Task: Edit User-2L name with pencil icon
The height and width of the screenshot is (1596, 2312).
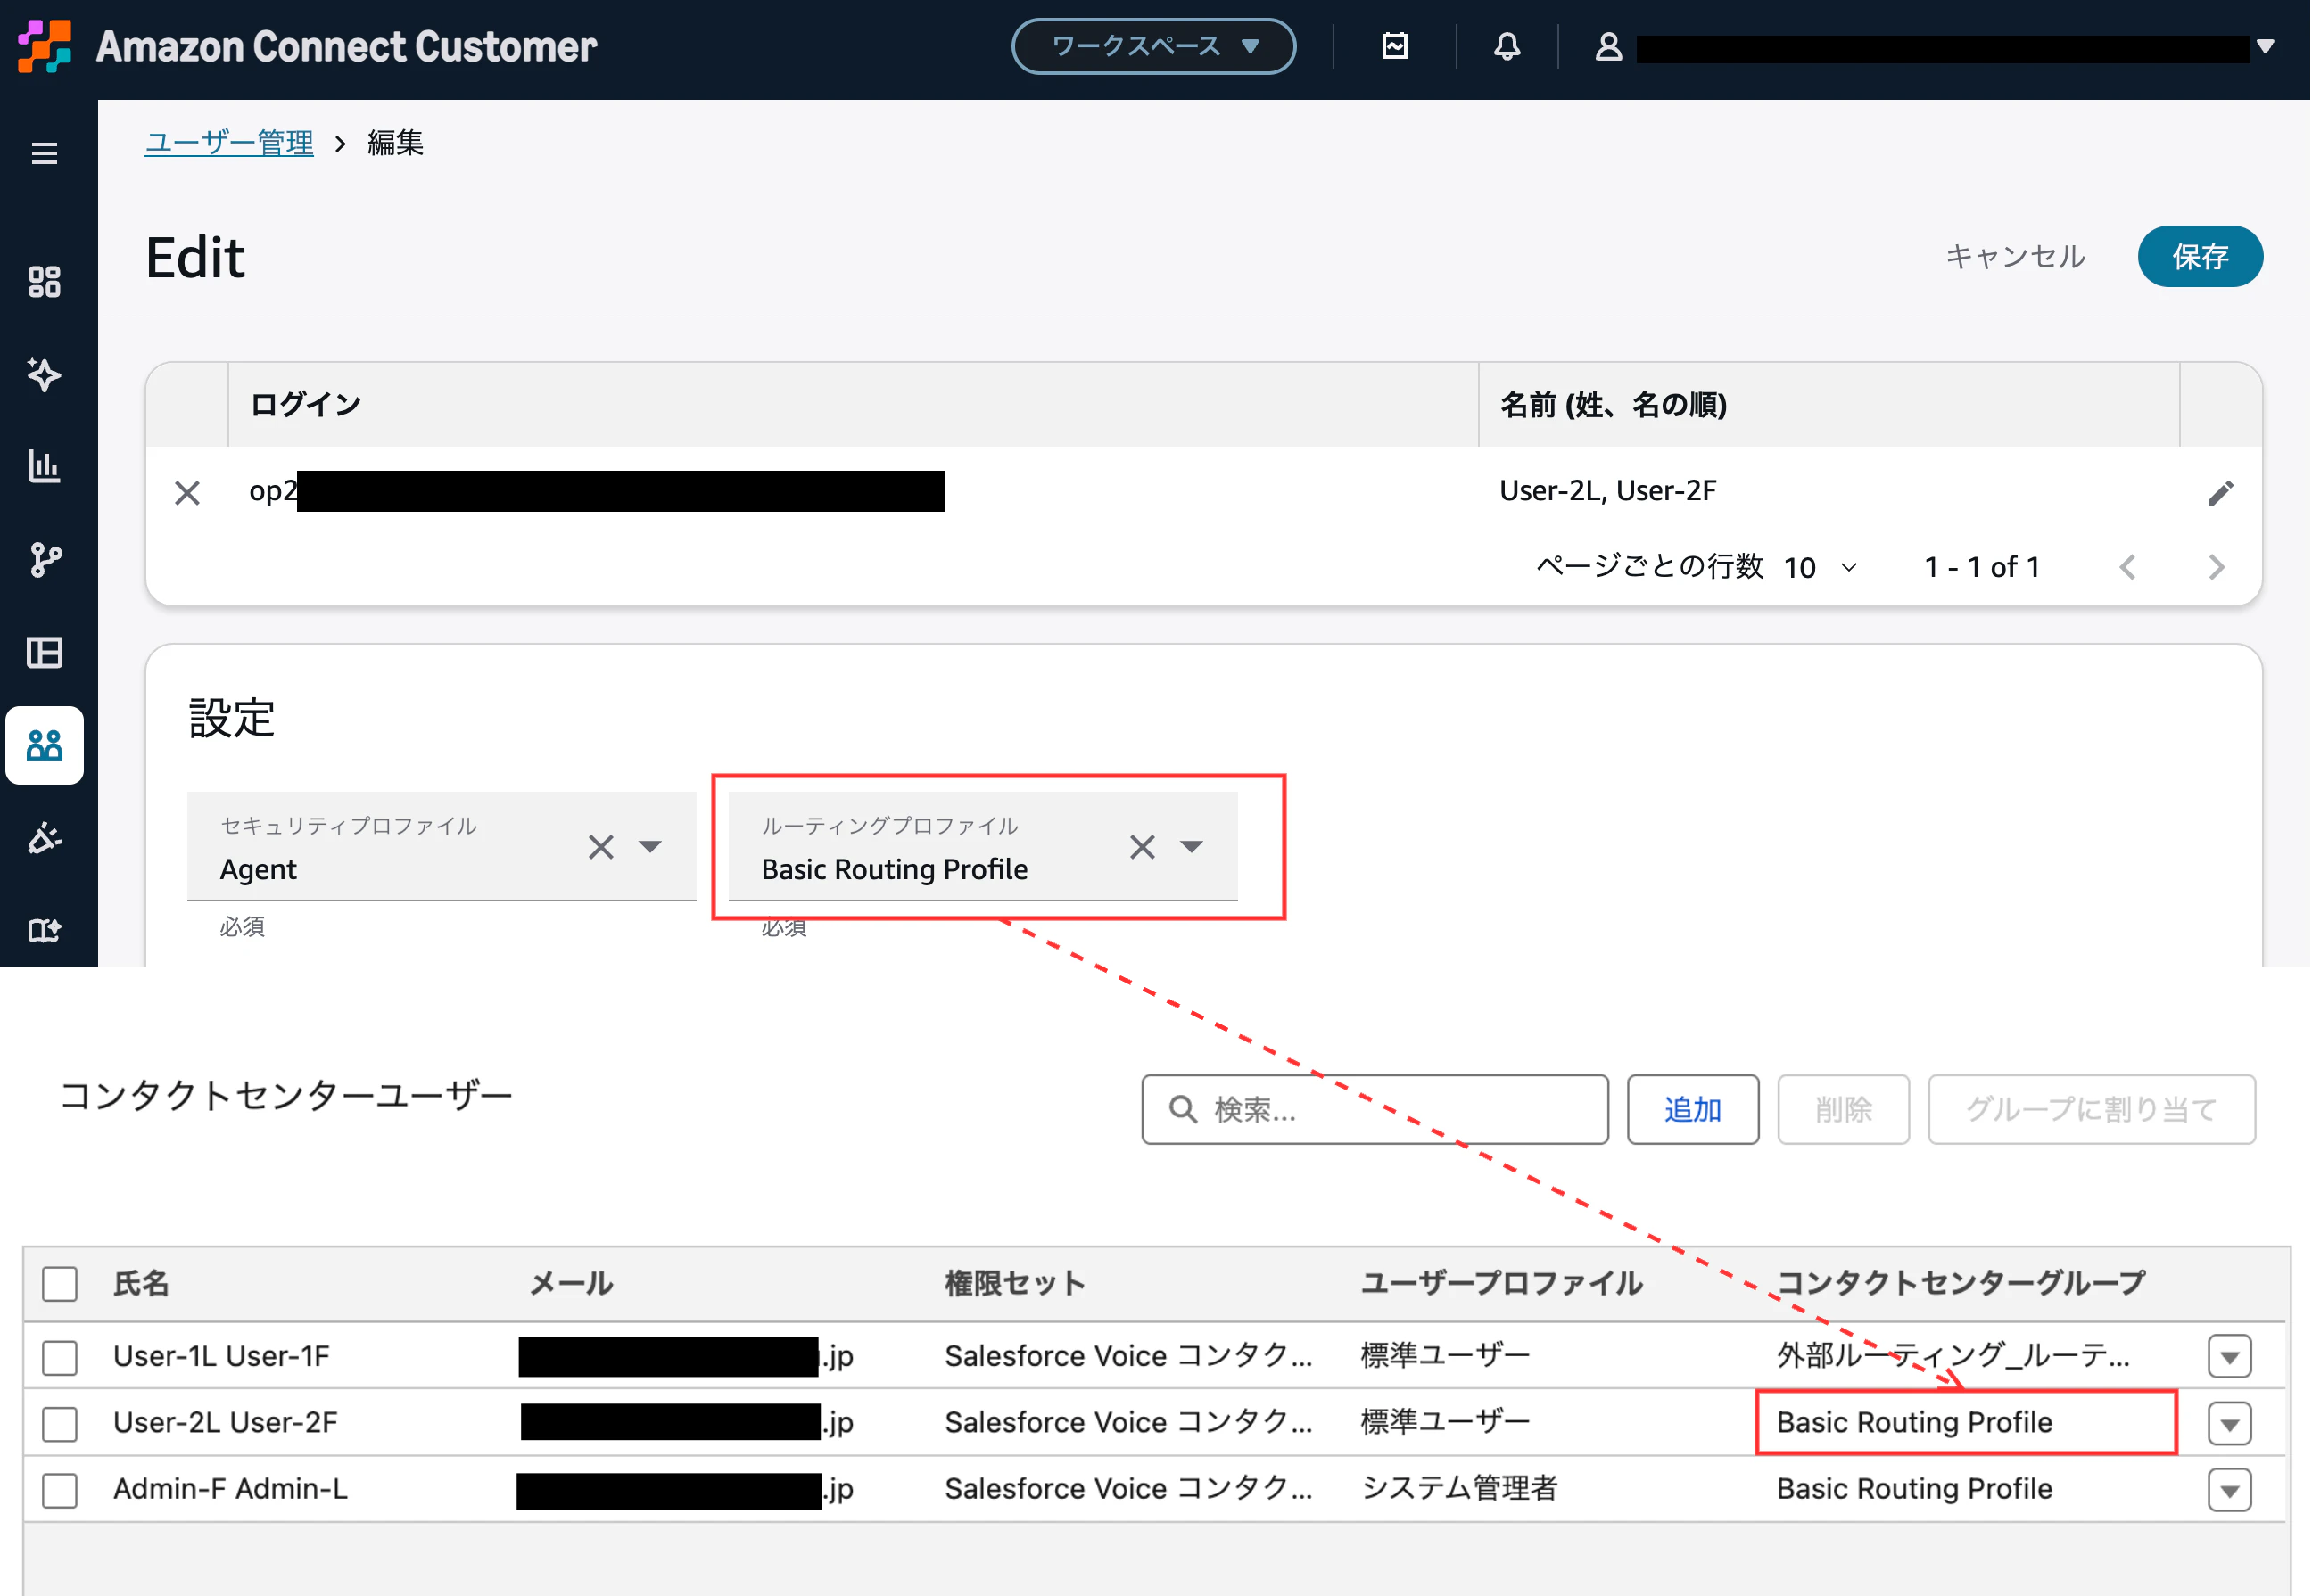Action: [2220, 492]
